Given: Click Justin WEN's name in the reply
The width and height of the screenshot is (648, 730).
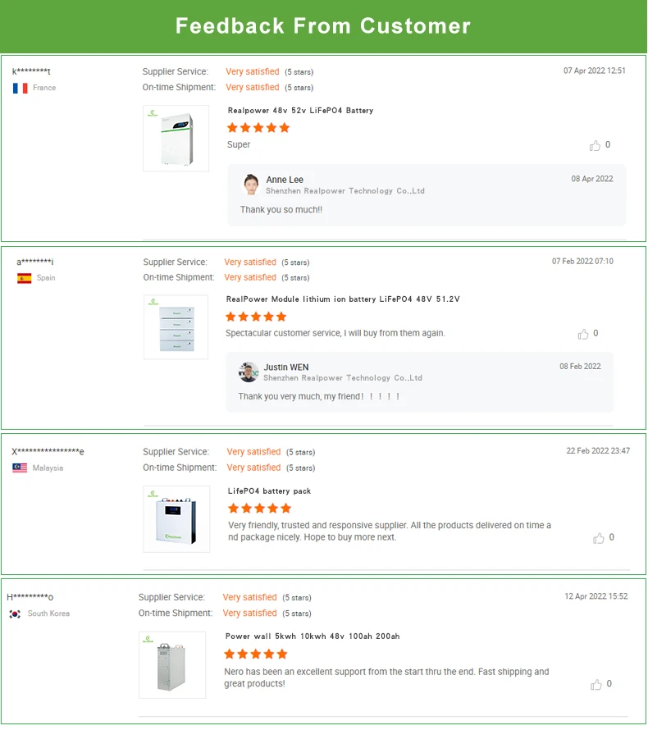Looking at the screenshot, I should pyautogui.click(x=285, y=367).
